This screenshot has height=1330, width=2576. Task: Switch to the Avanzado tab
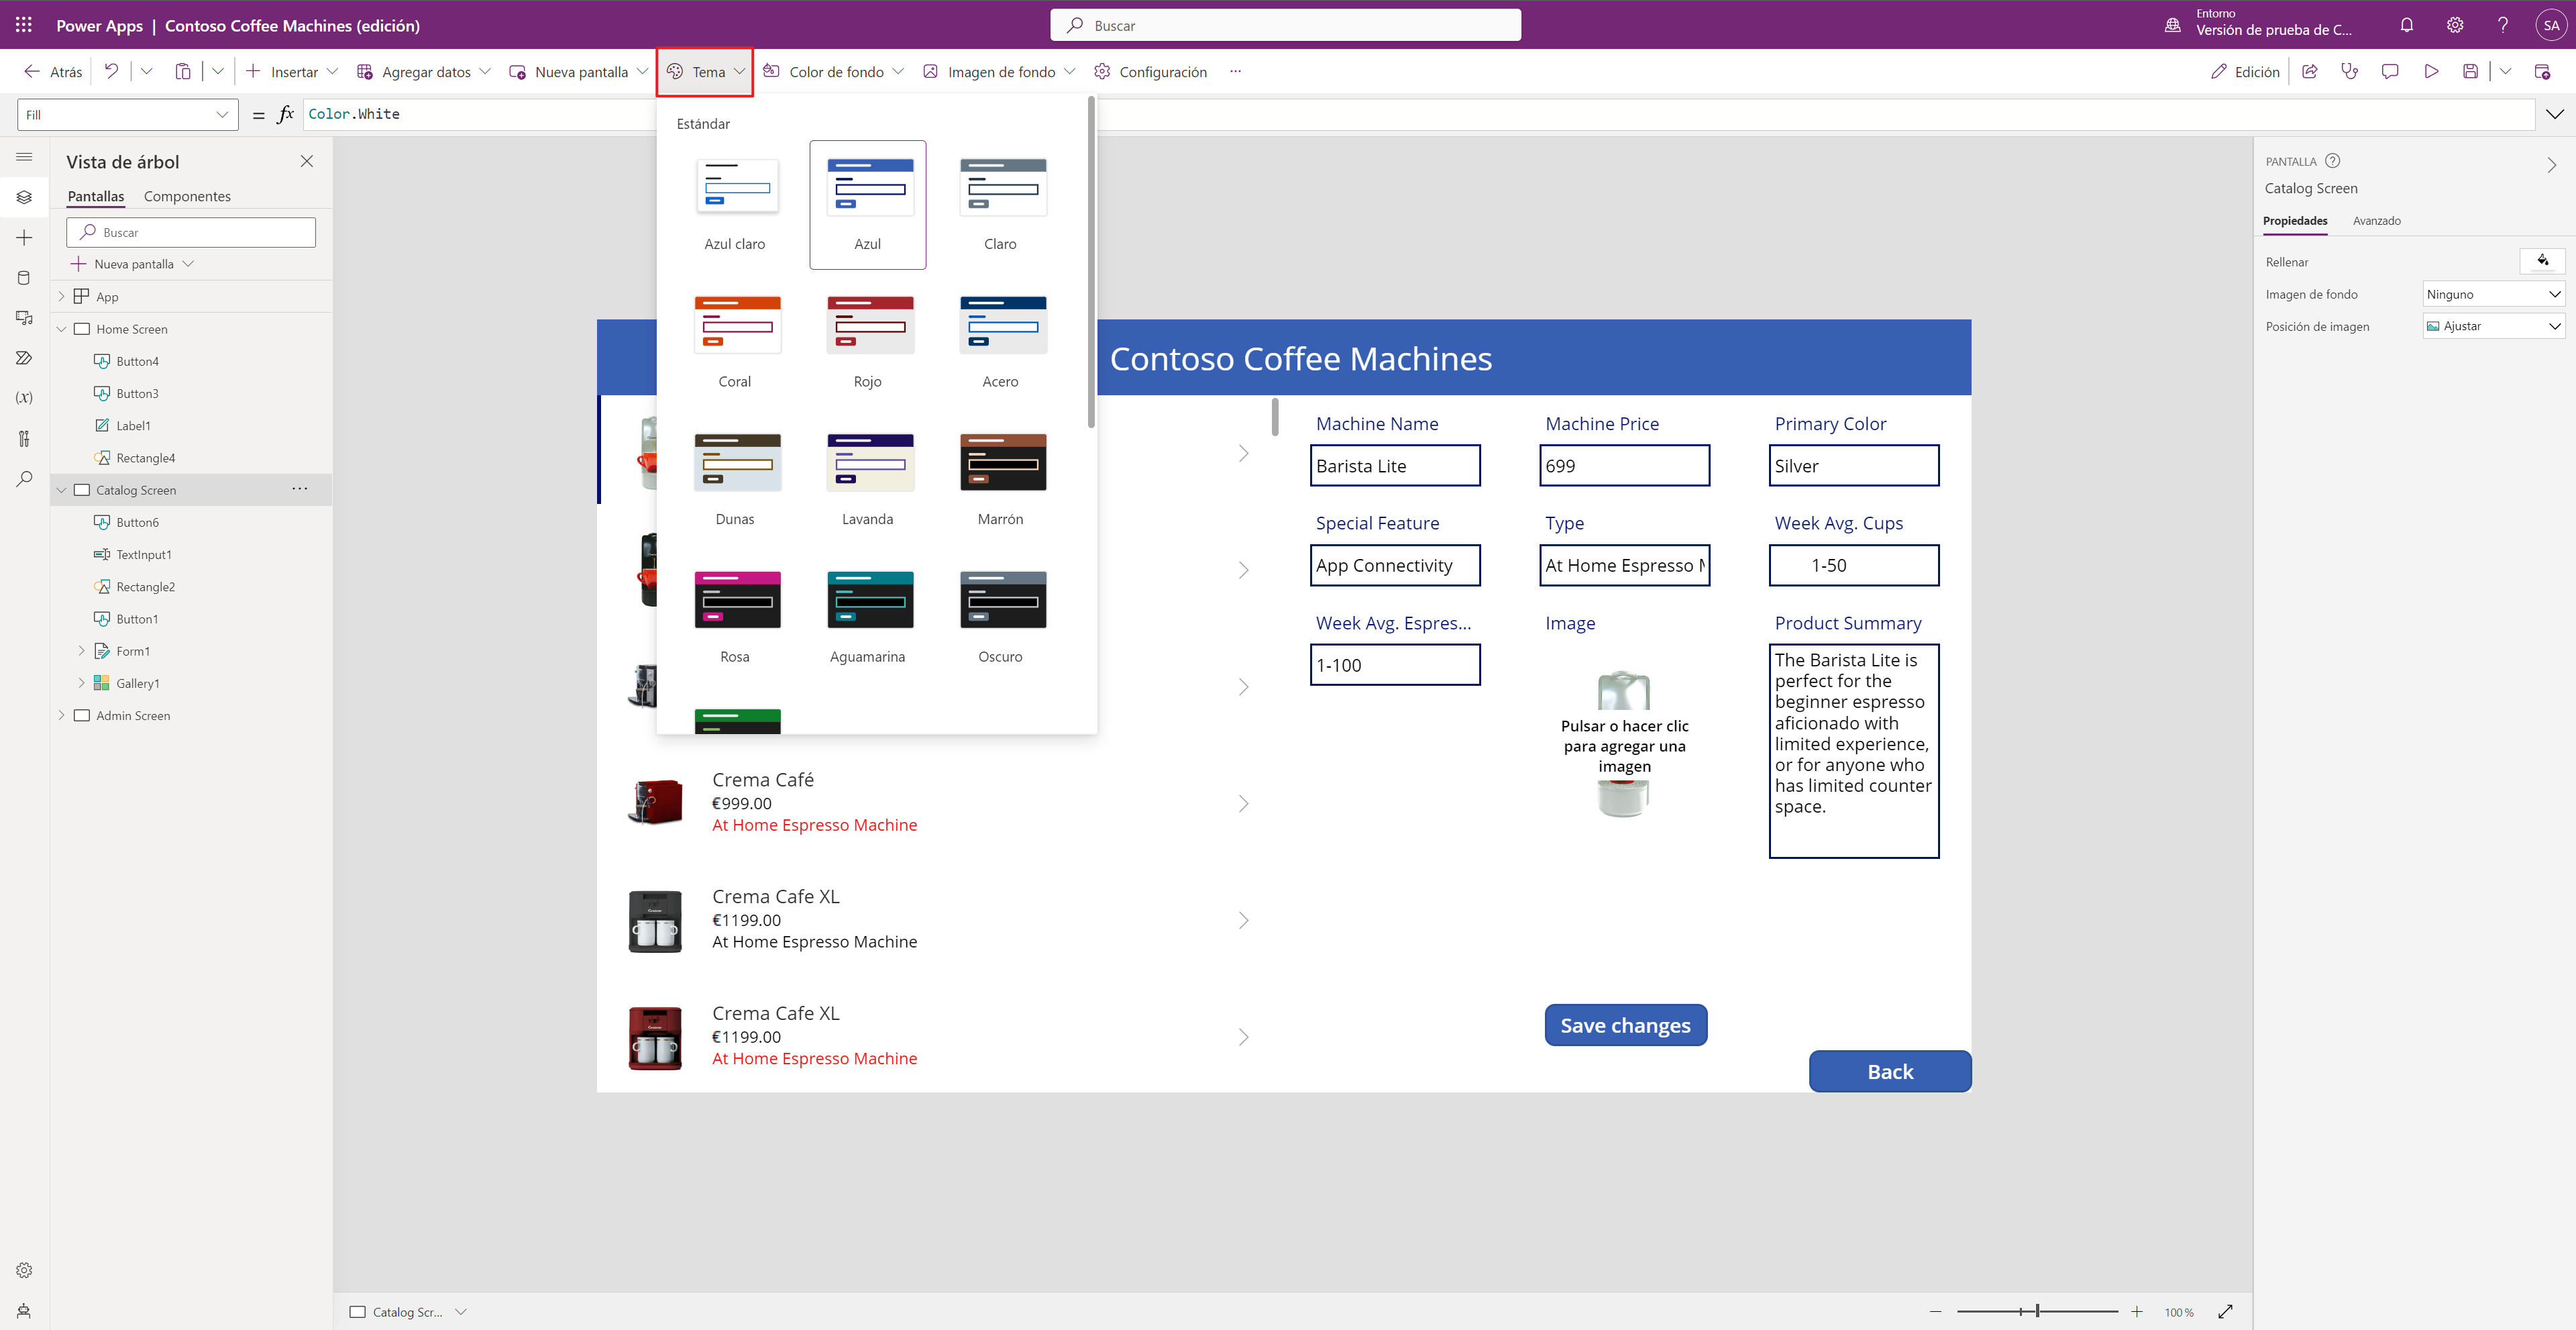tap(2376, 220)
